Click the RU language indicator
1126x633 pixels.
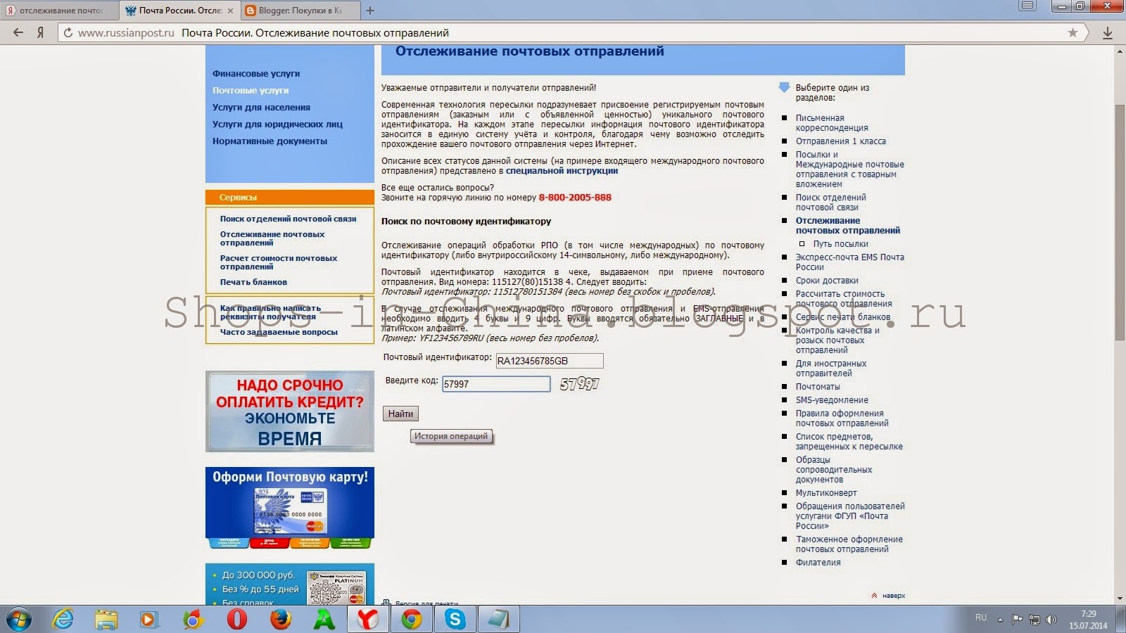pyautogui.click(x=981, y=617)
